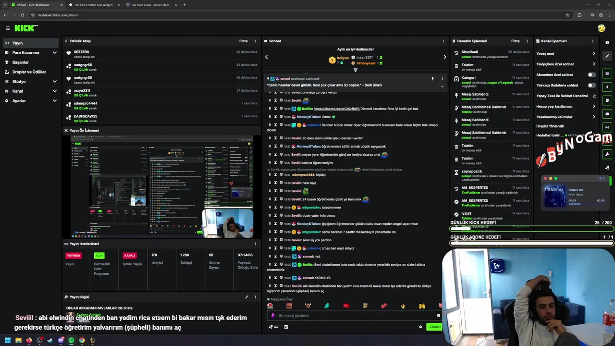
Task: Click the note icon in right rail
Action: click(607, 100)
